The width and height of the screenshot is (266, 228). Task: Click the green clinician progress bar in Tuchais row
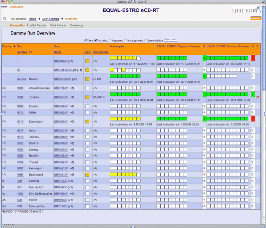point(227,94)
